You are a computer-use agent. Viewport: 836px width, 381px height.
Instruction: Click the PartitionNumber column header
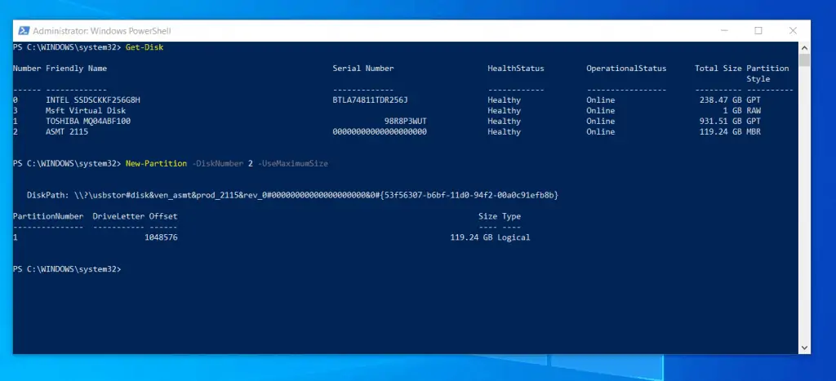point(48,216)
